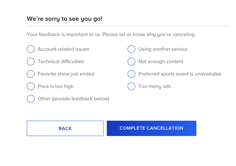Viewport: 236px width, 166px height.
Task: Click the 'Not enough content' option text
Action: pos(161,62)
